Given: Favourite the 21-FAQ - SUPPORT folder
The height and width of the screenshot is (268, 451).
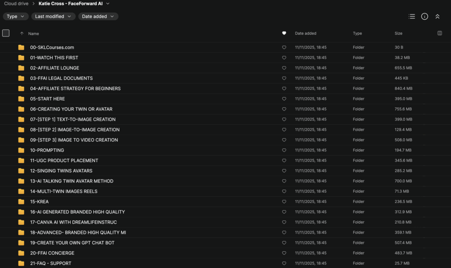Looking at the screenshot, I should coord(284,264).
